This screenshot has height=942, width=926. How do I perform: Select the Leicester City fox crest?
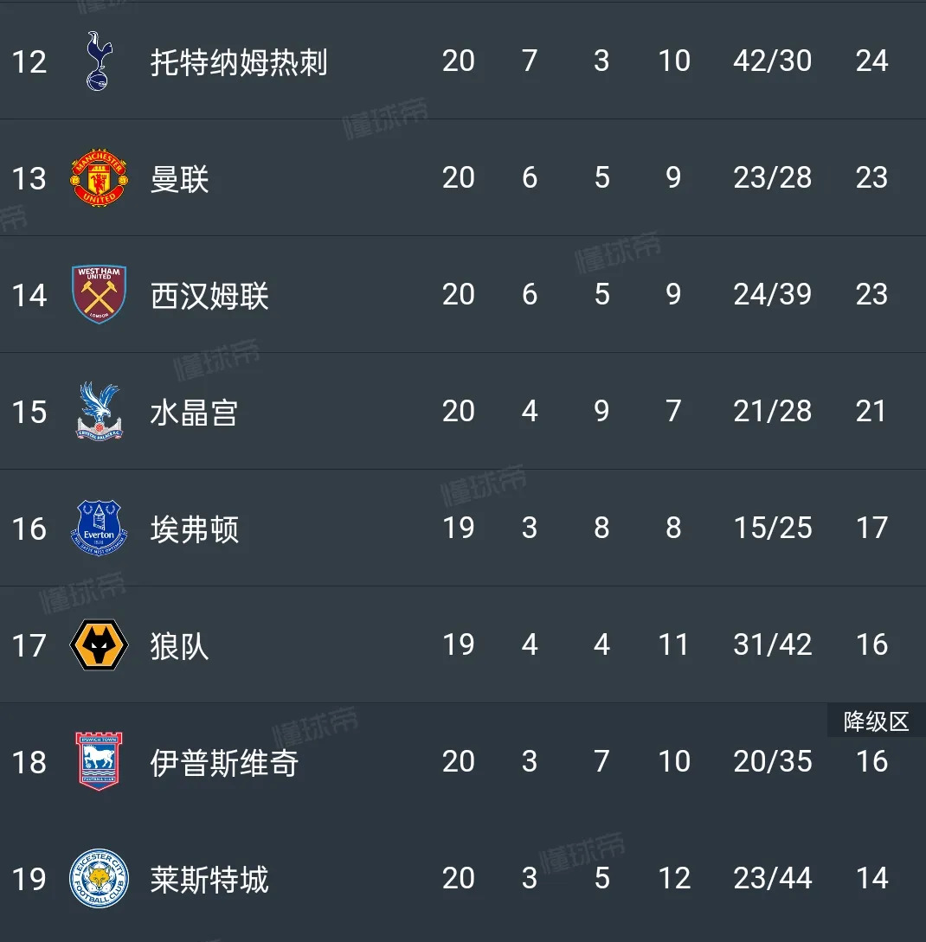point(99,879)
